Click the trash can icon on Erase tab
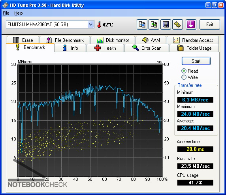Screen dimensions: 226x195 [16, 40]
